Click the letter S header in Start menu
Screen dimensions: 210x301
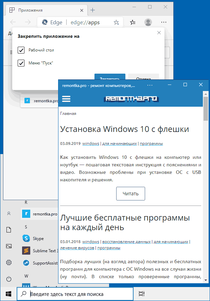(26, 227)
